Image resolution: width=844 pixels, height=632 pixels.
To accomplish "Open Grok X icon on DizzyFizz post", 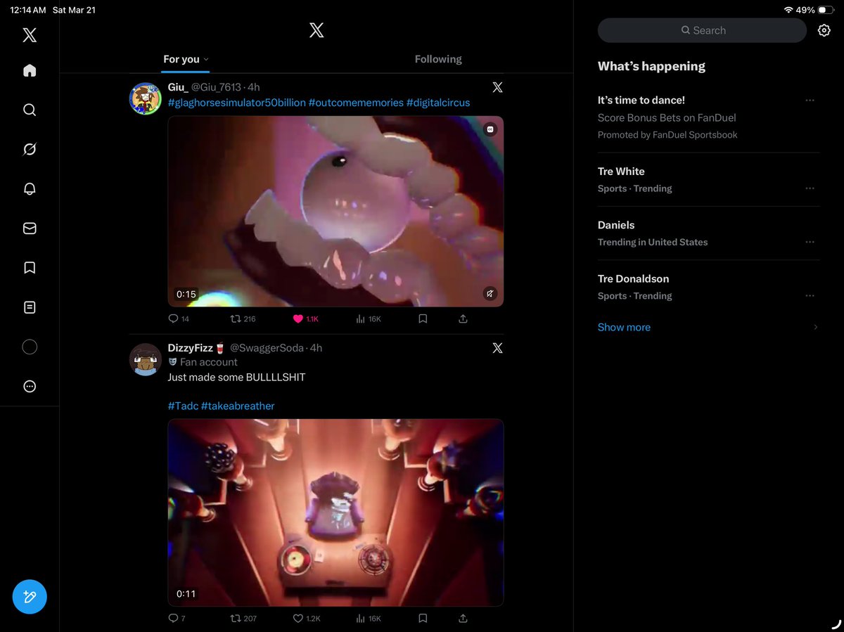I will coord(497,348).
